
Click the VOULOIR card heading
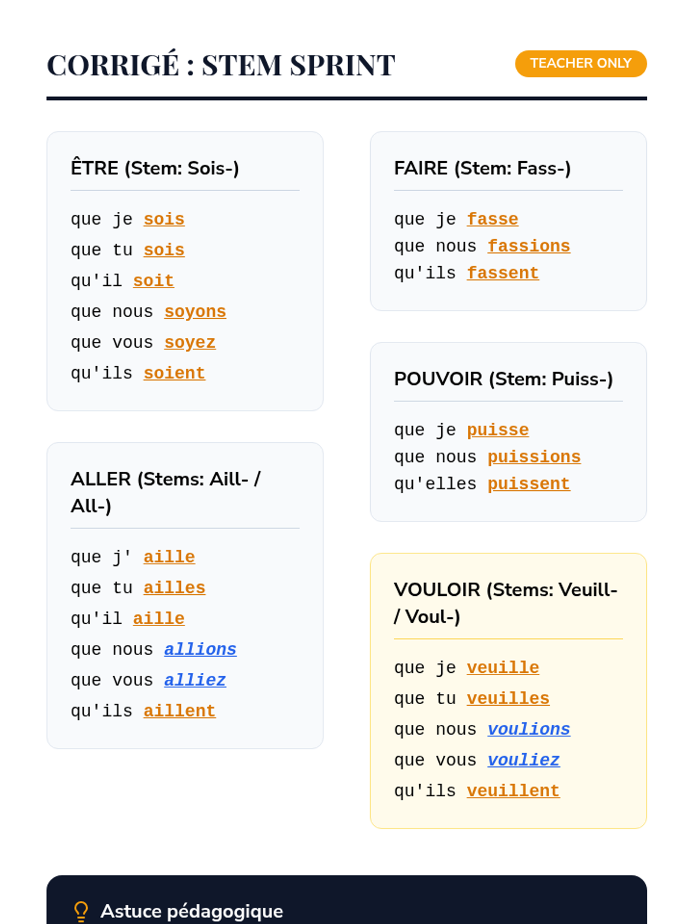coord(505,603)
